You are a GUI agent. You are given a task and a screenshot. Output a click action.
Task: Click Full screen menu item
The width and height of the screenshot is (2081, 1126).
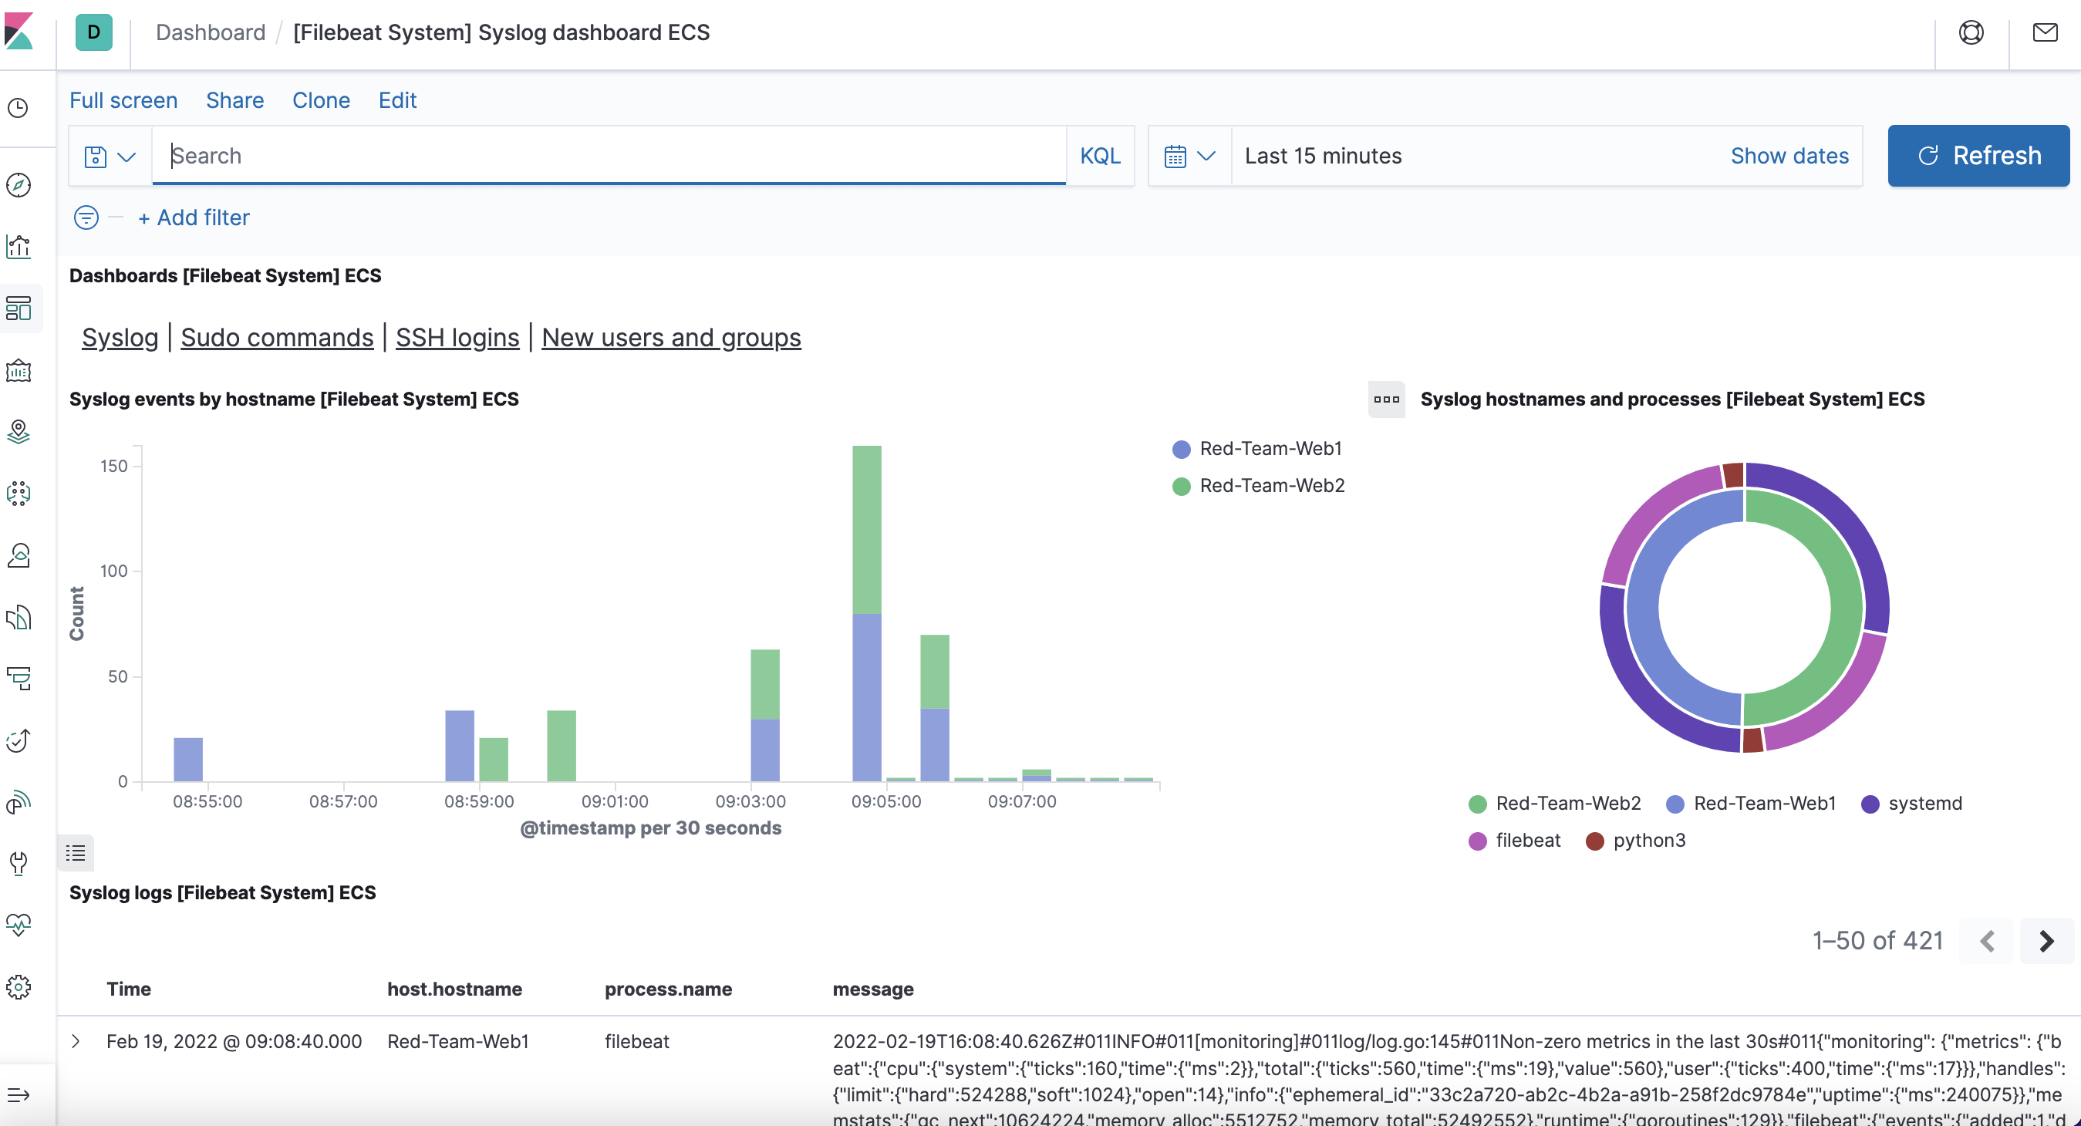point(123,100)
